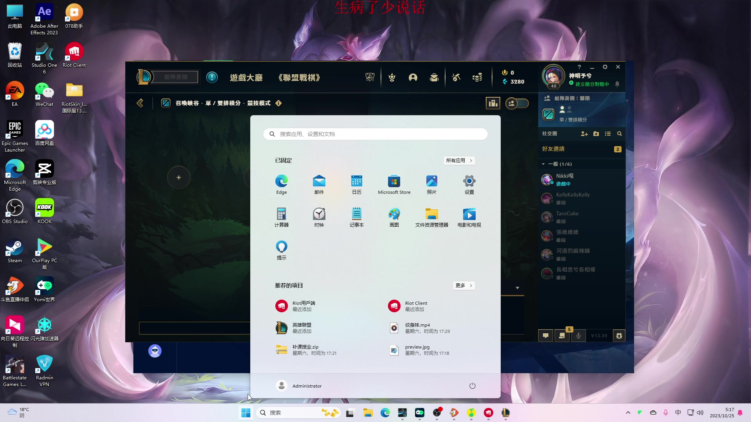This screenshot has height=422, width=751.
Task: Open the Clash trophy icon in League client
Action: point(370,77)
